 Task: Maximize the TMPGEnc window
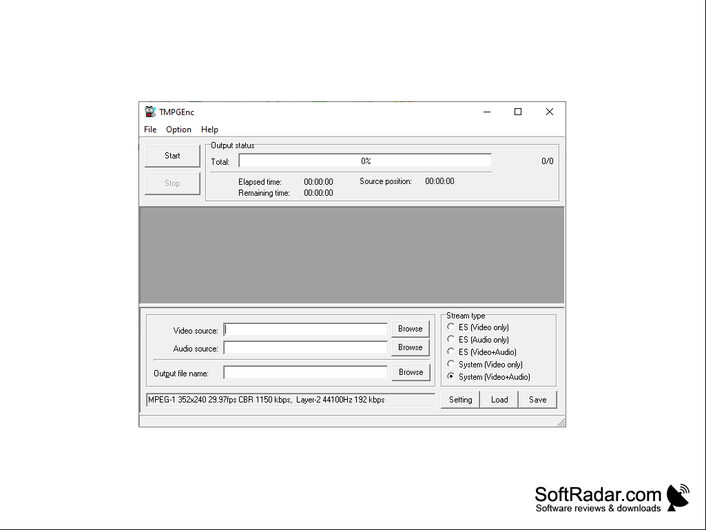518,112
